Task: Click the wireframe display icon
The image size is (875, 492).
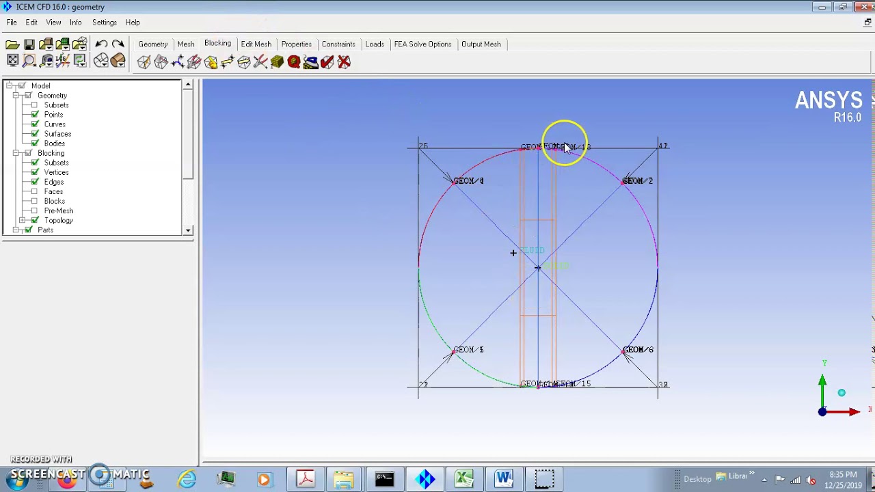Action: [101, 61]
